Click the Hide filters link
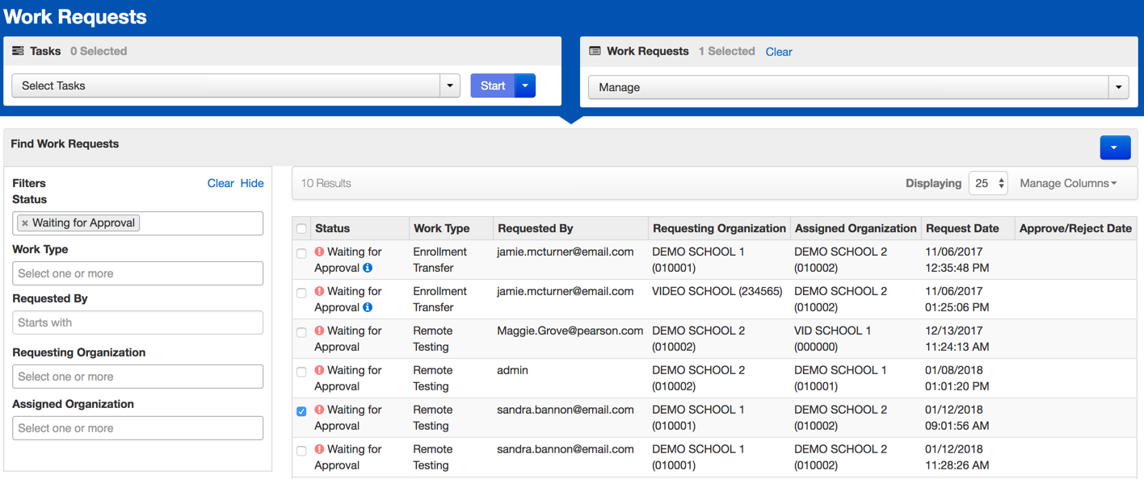This screenshot has height=479, width=1144. 252,183
